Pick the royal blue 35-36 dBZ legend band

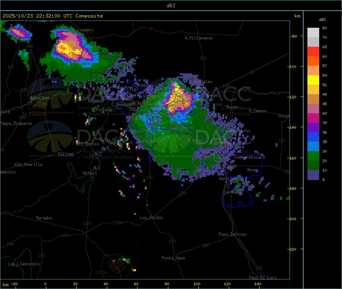(x=313, y=137)
